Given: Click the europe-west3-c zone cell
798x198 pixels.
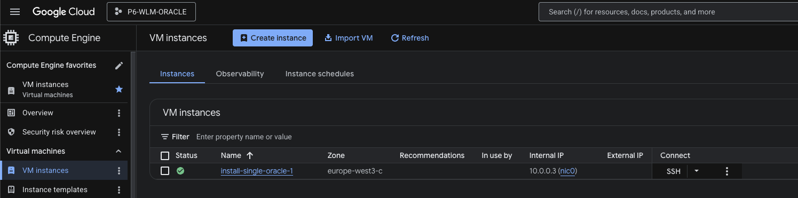Looking at the screenshot, I should tap(355, 171).
